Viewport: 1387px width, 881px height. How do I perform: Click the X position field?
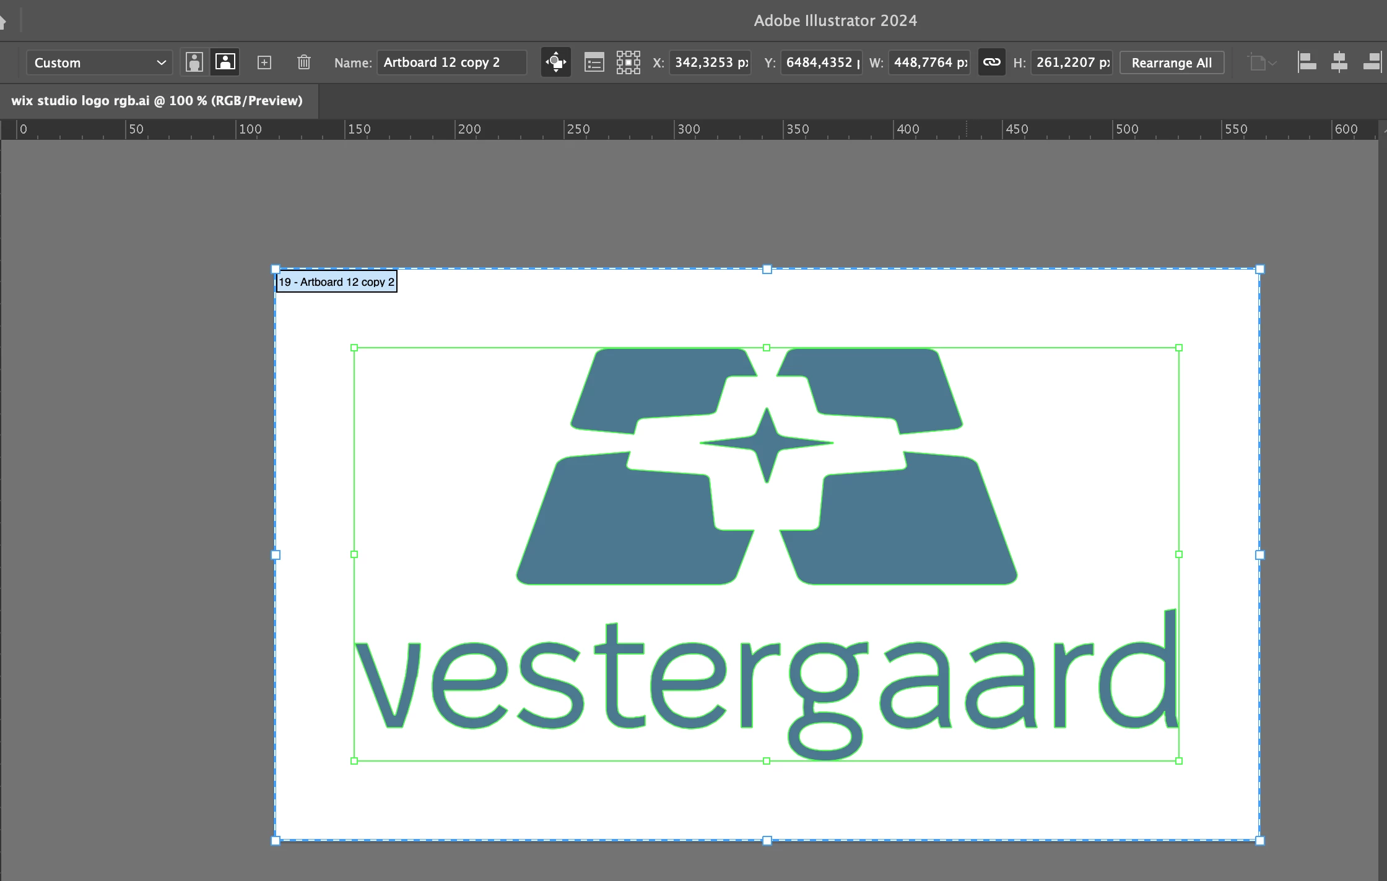[x=710, y=62]
